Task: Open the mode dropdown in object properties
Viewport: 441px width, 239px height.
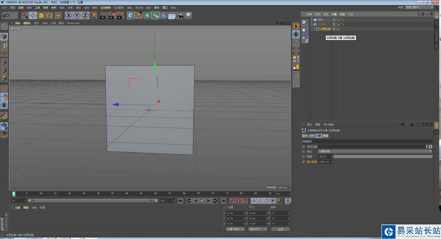Action: [x=375, y=151]
